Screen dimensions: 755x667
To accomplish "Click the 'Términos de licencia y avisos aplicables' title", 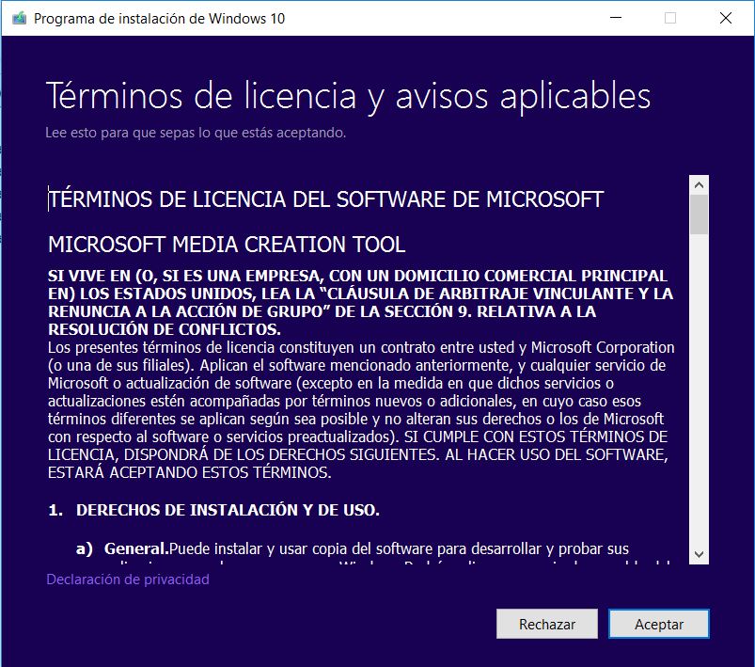I will pyautogui.click(x=348, y=96).
